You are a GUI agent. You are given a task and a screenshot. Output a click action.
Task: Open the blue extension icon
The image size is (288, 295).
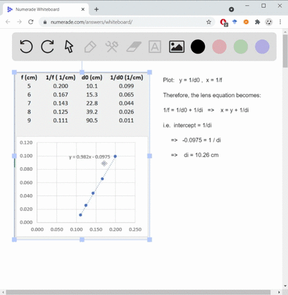tap(235, 22)
